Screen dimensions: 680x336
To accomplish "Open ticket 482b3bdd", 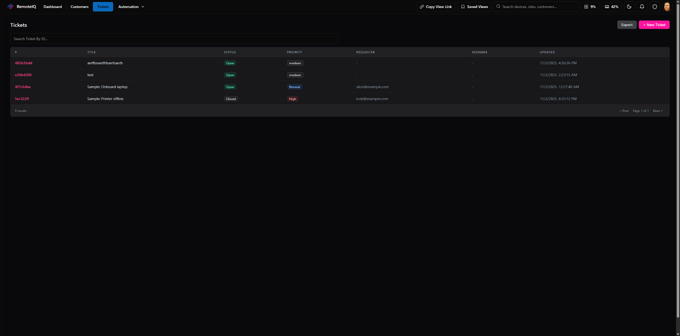I will 24,63.
